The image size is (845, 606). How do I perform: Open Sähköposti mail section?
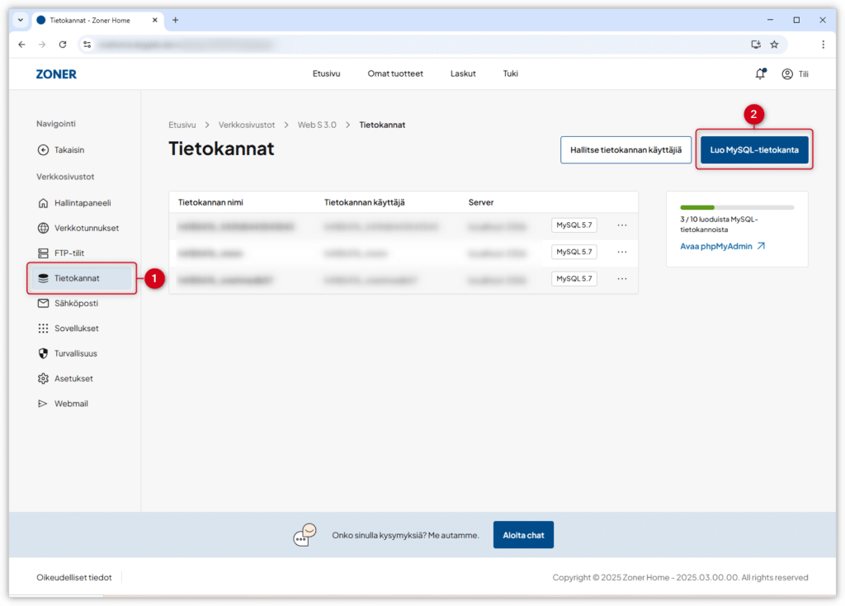76,303
